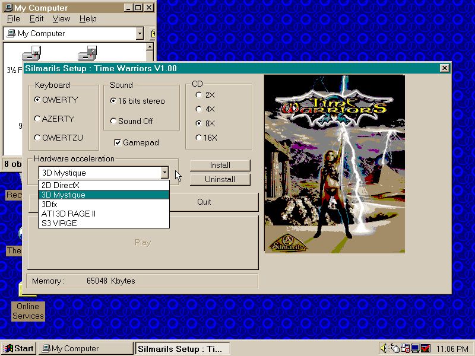The image size is (475, 356).
Task: Choose the QWERTZU keyboard option
Action: click(x=37, y=138)
